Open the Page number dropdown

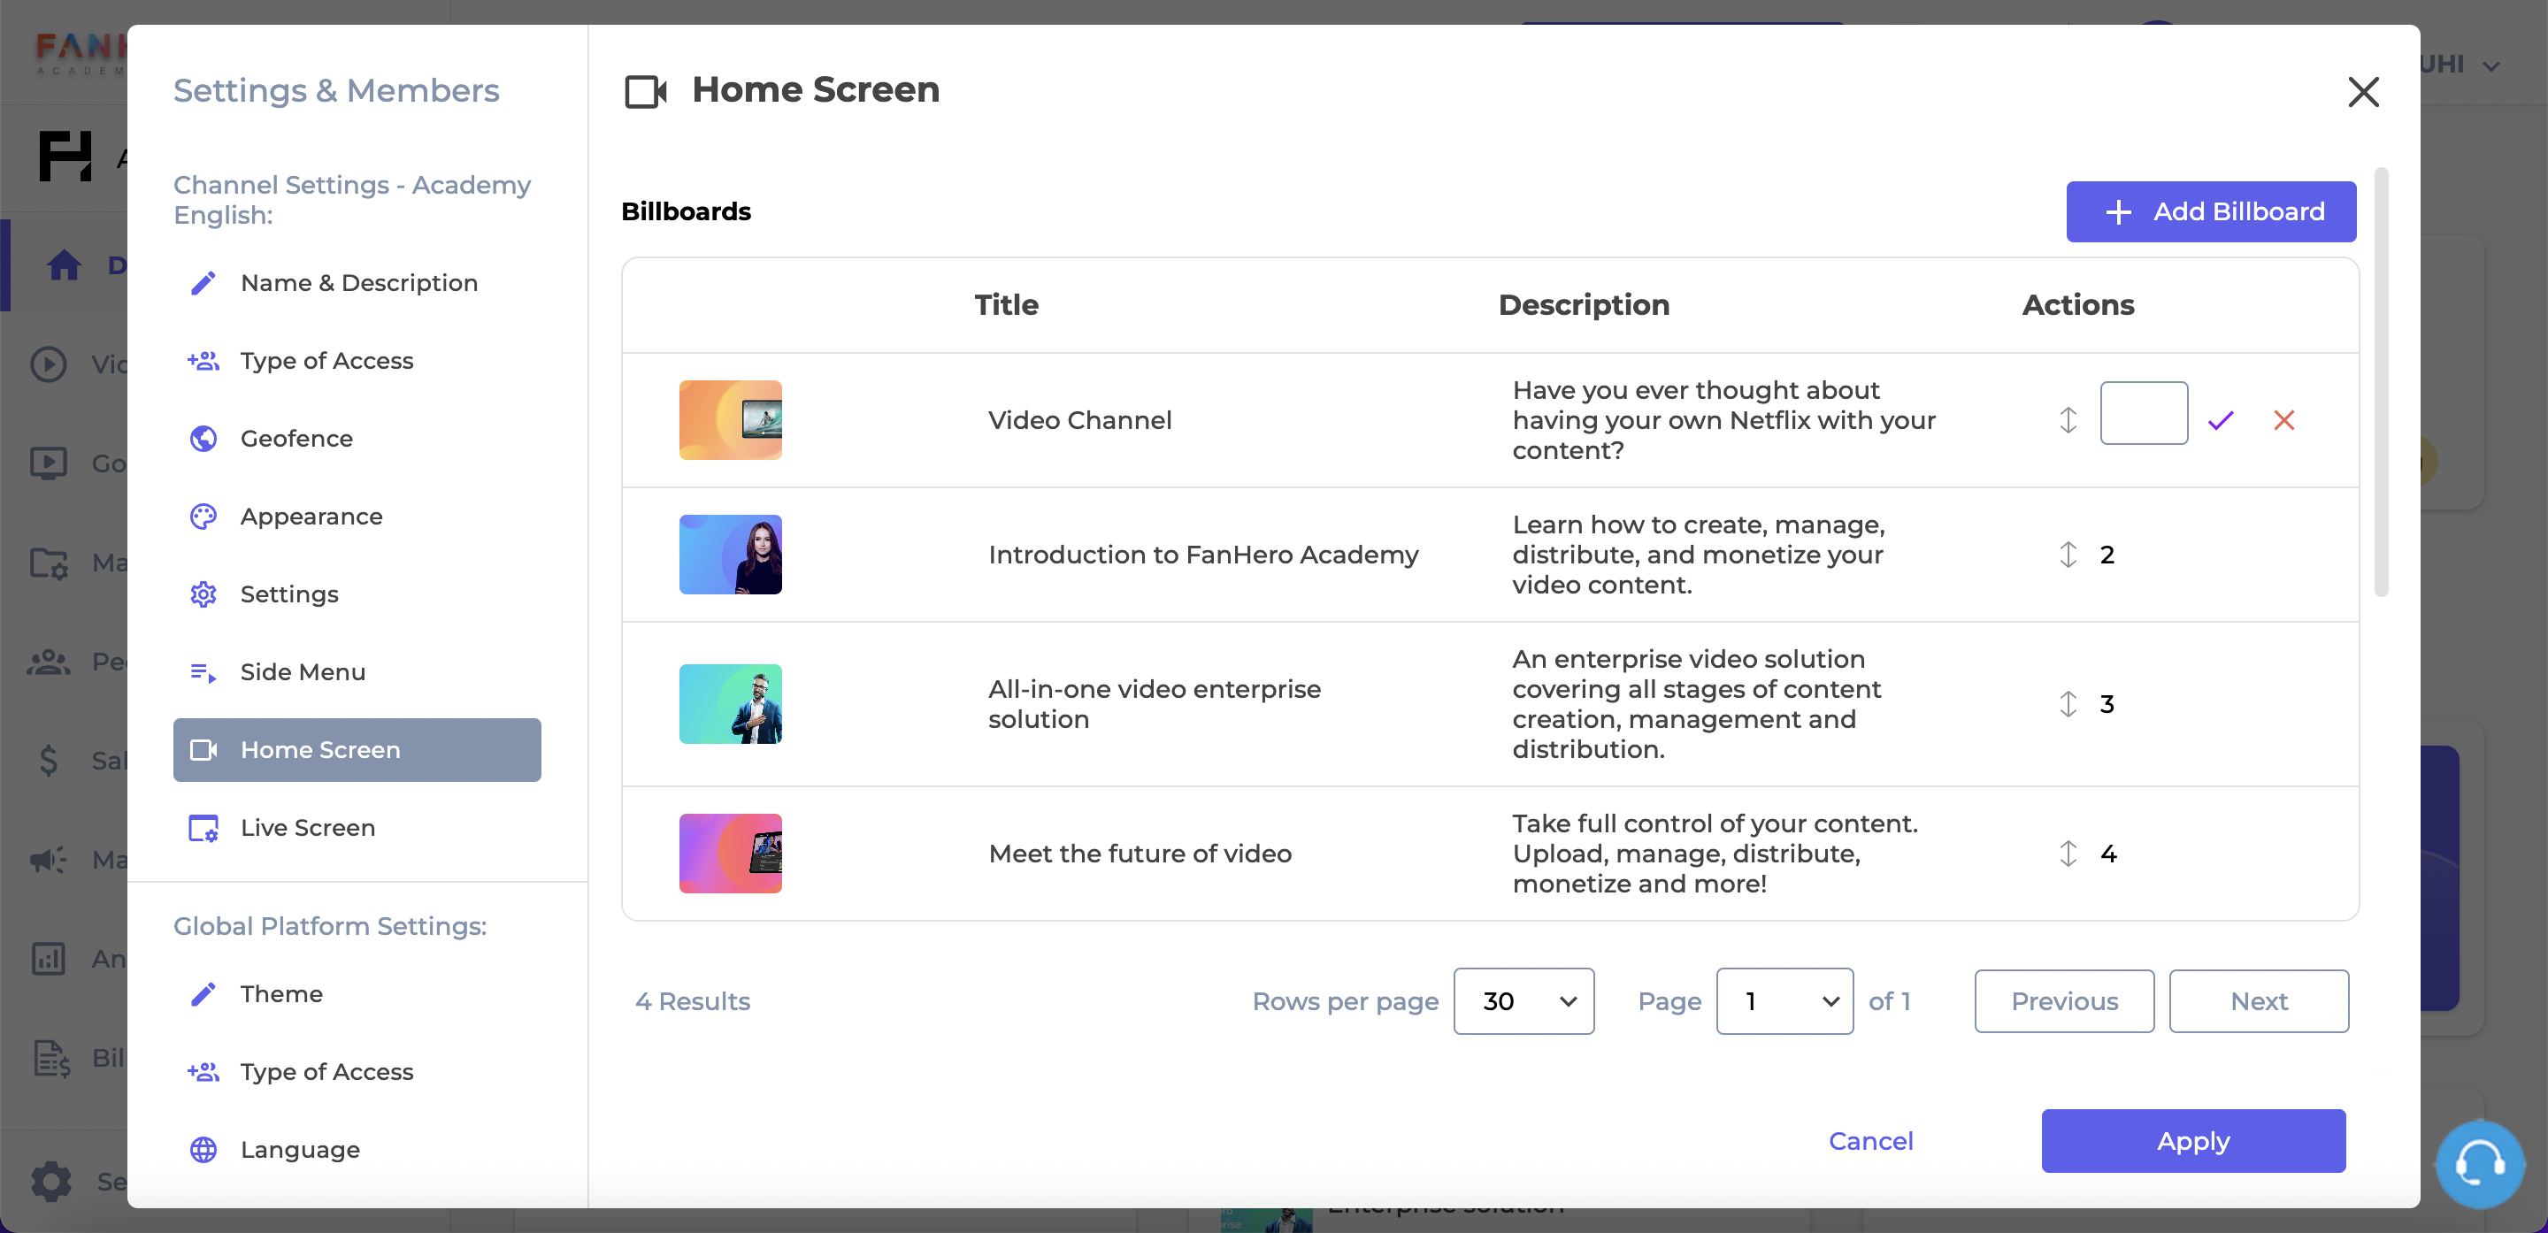tap(1784, 1001)
